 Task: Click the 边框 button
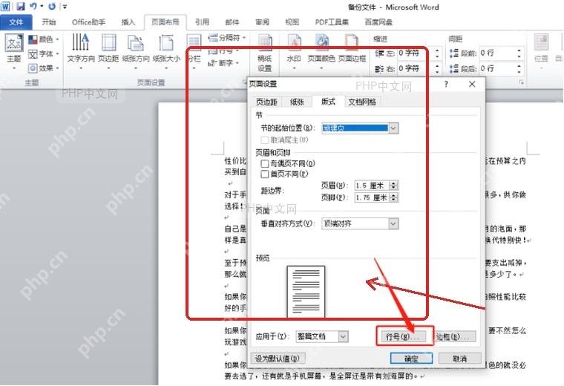[x=453, y=337]
